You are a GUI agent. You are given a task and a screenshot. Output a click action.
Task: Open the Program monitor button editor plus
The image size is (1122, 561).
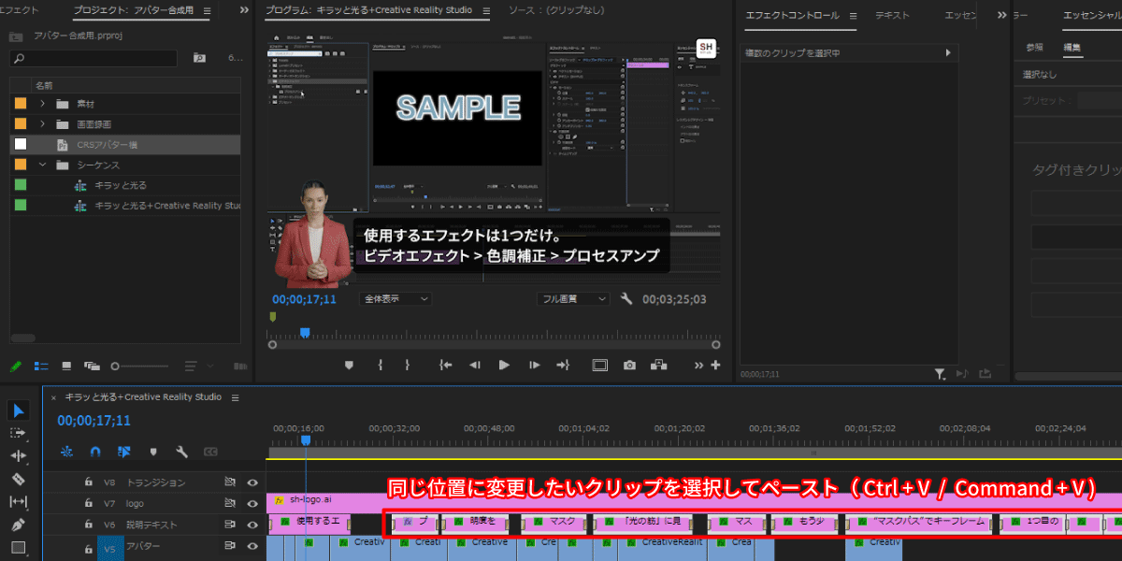[715, 365]
